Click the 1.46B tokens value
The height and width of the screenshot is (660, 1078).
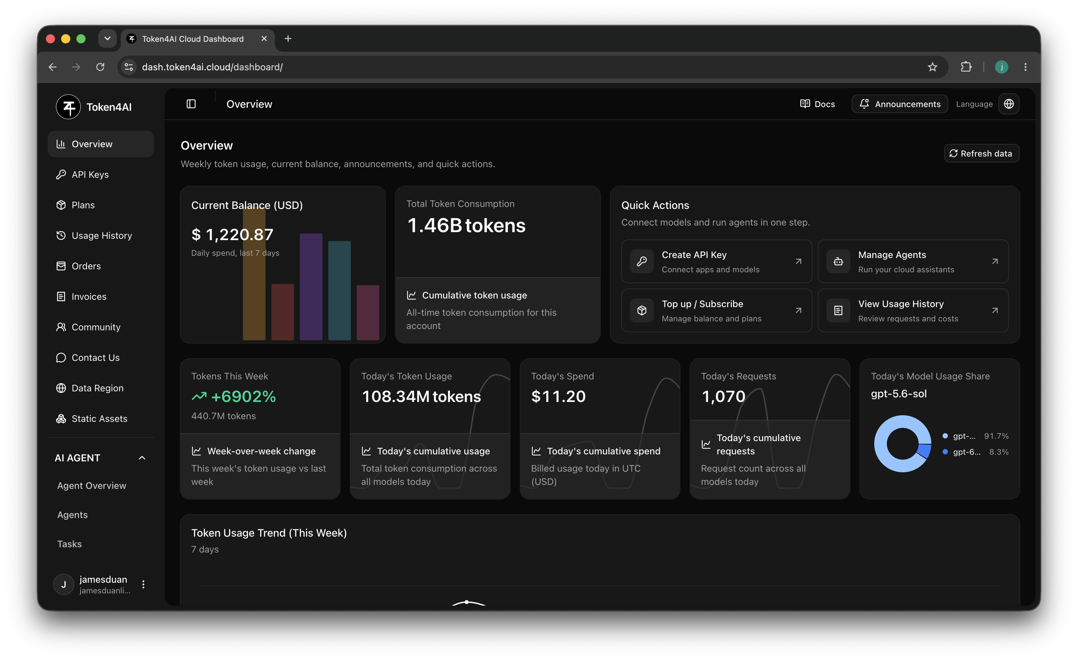pyautogui.click(x=466, y=226)
